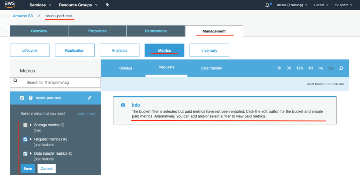
Task: Click the refresh metrics icon
Action: click(x=341, y=68)
